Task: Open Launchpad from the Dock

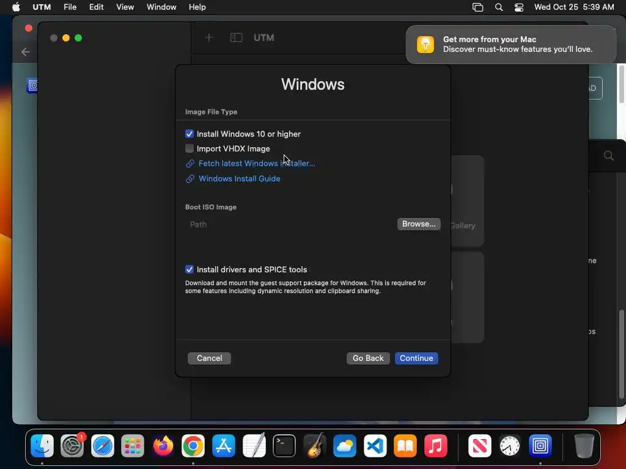Action: coord(133,445)
